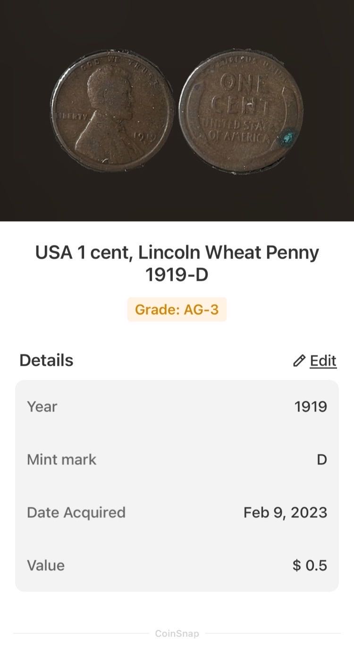Click the Feb 9, 2023 date value

[x=285, y=512]
